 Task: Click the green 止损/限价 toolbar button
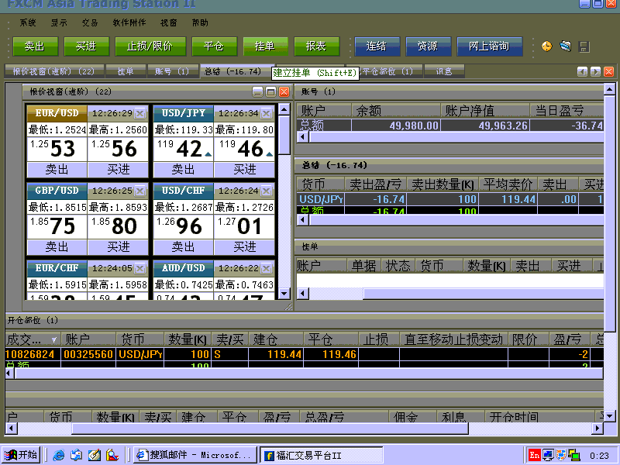150,46
